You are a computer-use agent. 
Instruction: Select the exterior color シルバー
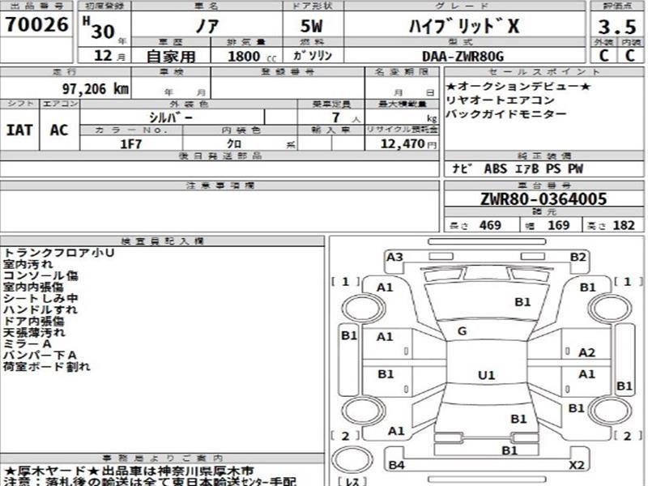pos(171,117)
